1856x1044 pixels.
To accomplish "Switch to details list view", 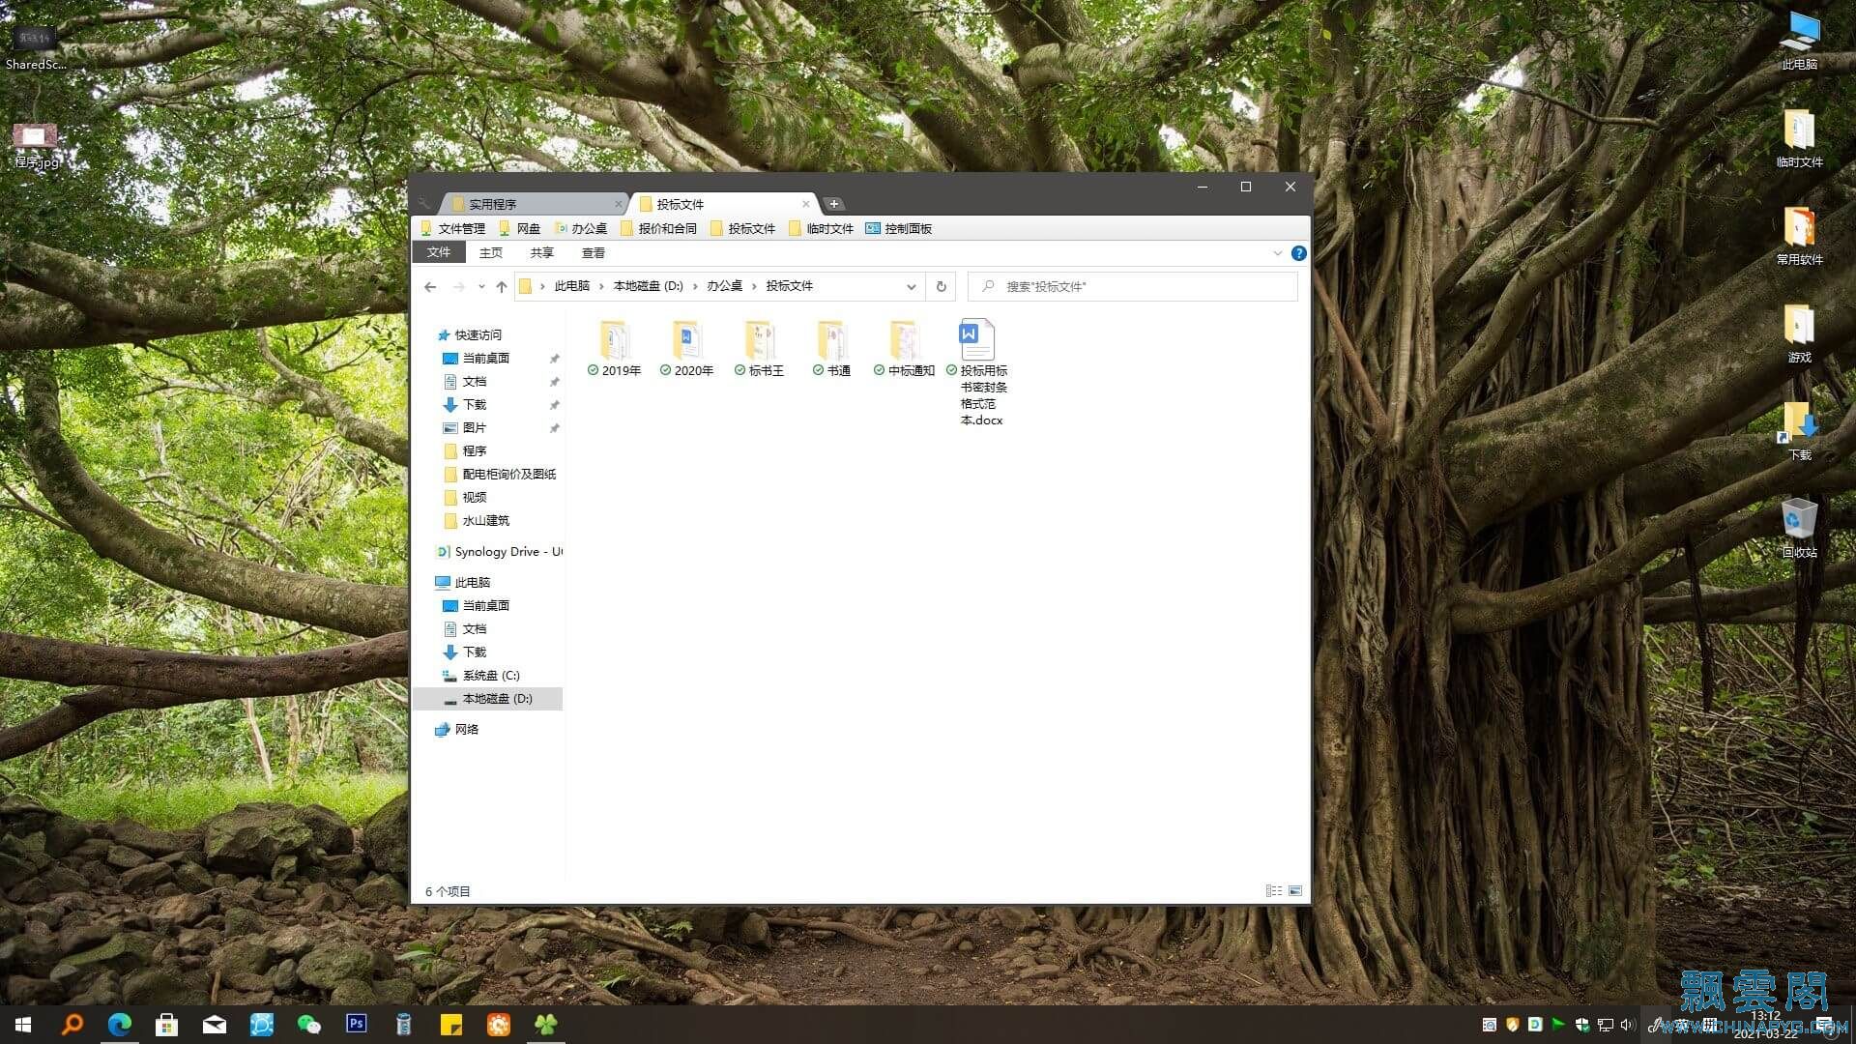I will coord(1274,891).
